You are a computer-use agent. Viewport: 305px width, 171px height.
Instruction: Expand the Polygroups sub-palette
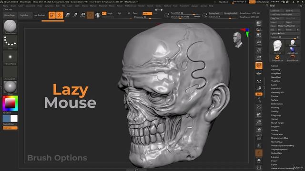click(276, 115)
